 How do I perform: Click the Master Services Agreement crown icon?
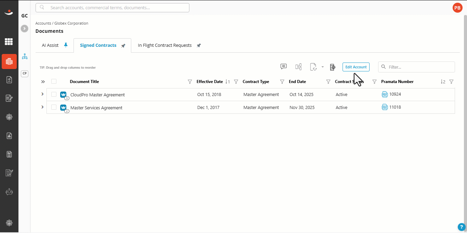[x=63, y=108]
